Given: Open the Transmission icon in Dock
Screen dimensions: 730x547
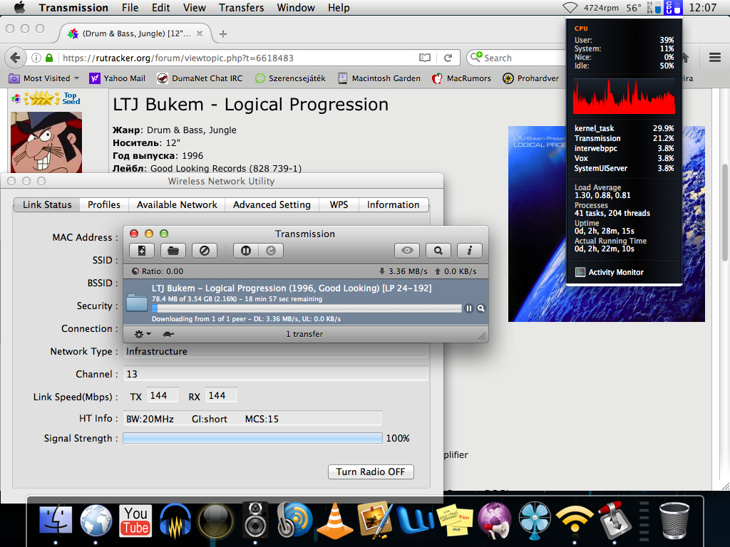Looking at the screenshot, I should point(615,520).
